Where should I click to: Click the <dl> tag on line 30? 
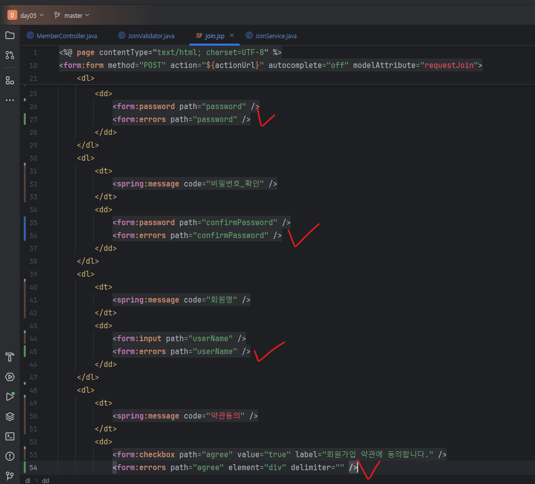coord(86,158)
